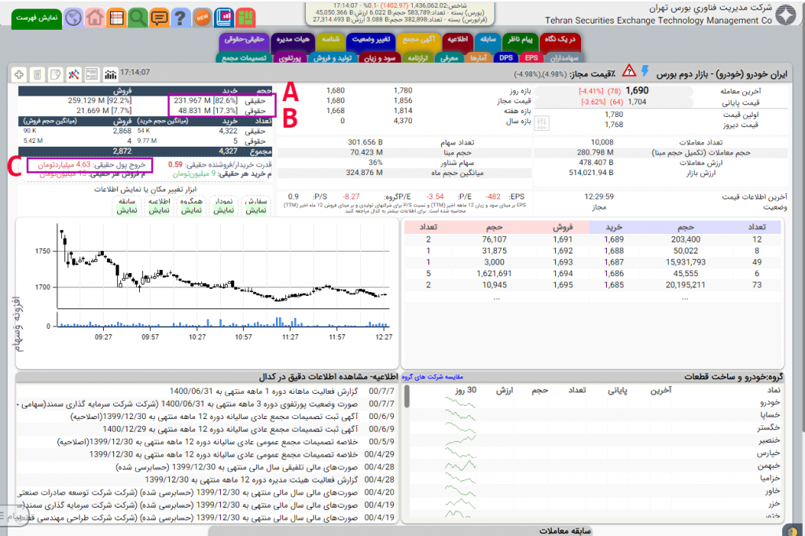The height and width of the screenshot is (536, 805).
Task: Open the orange table grid icon
Action: (116, 16)
